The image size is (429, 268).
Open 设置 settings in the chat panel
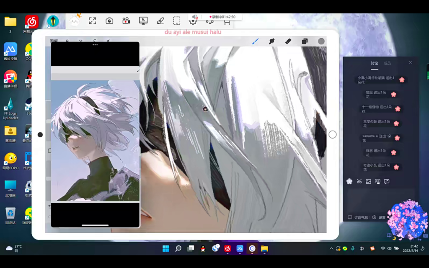379,217
